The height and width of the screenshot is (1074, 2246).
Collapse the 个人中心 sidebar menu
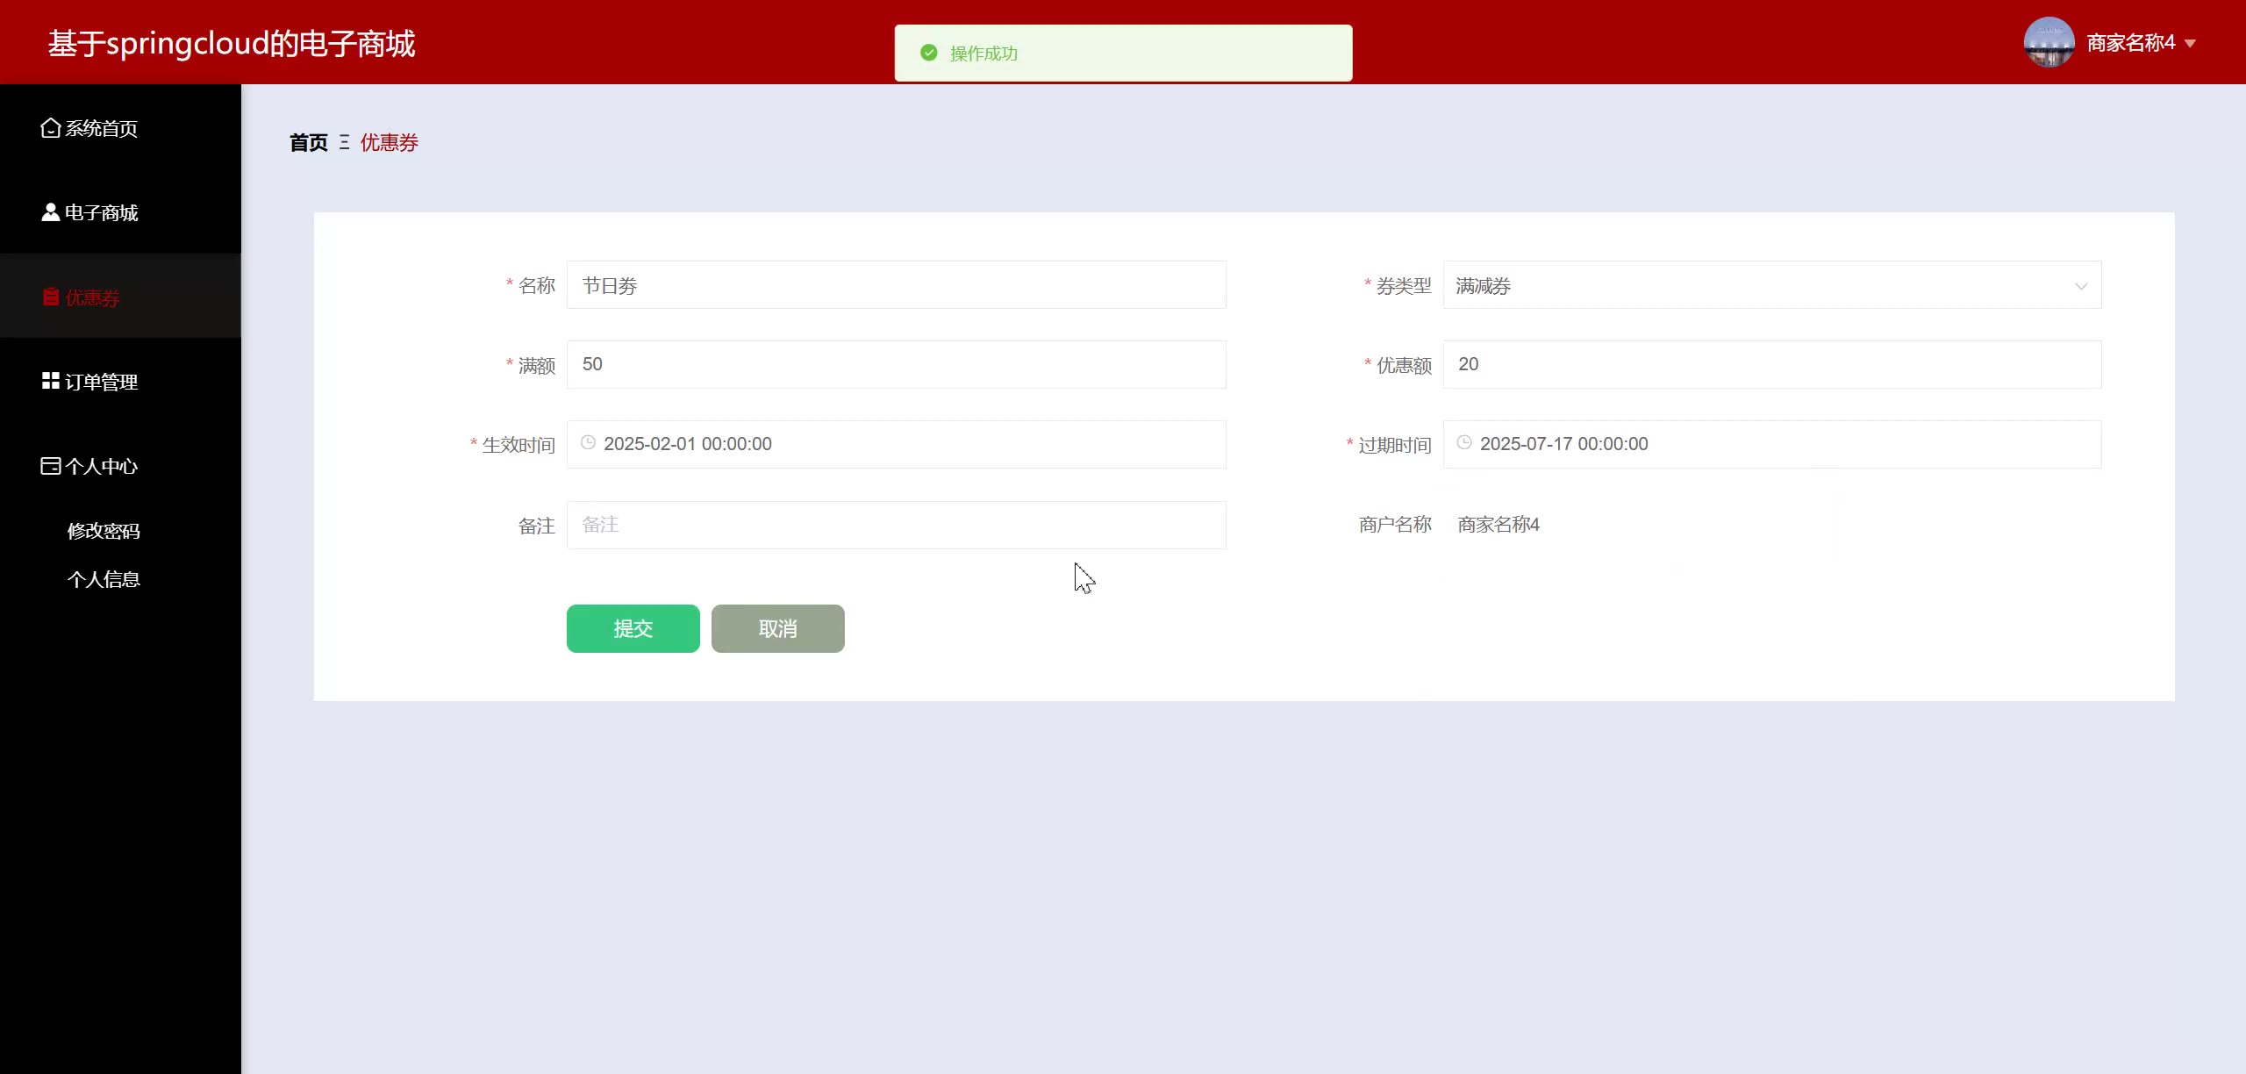tap(101, 466)
